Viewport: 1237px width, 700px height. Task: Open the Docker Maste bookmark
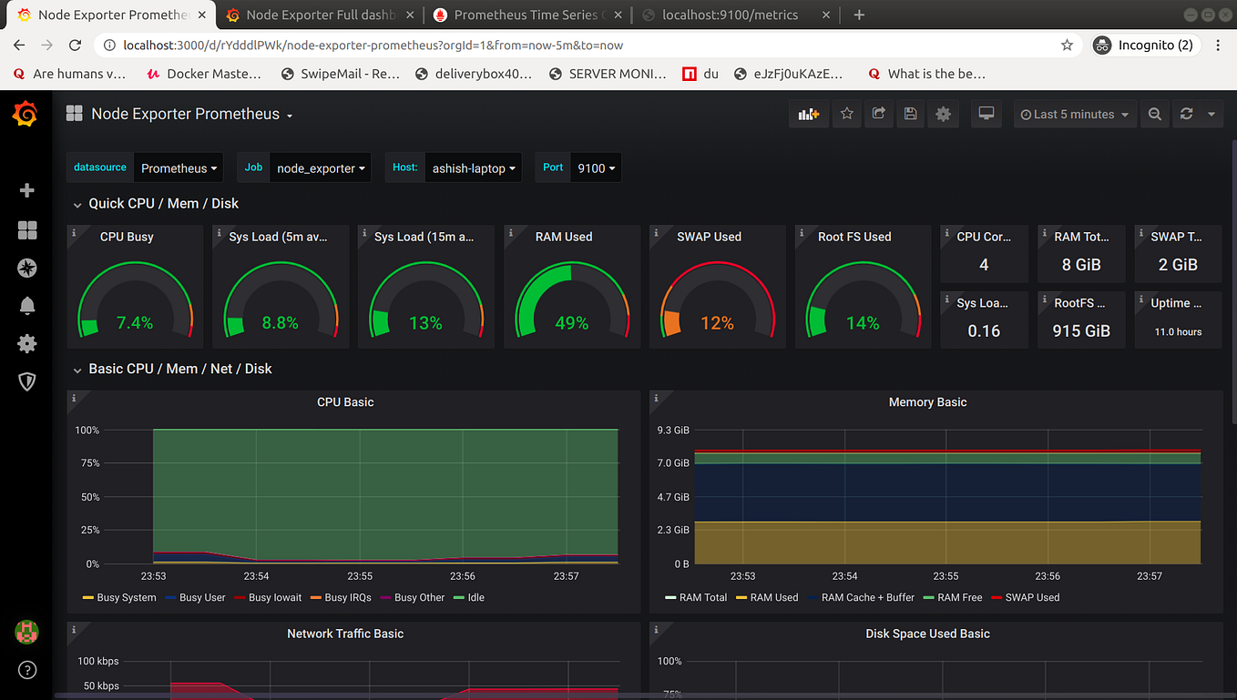(x=202, y=74)
